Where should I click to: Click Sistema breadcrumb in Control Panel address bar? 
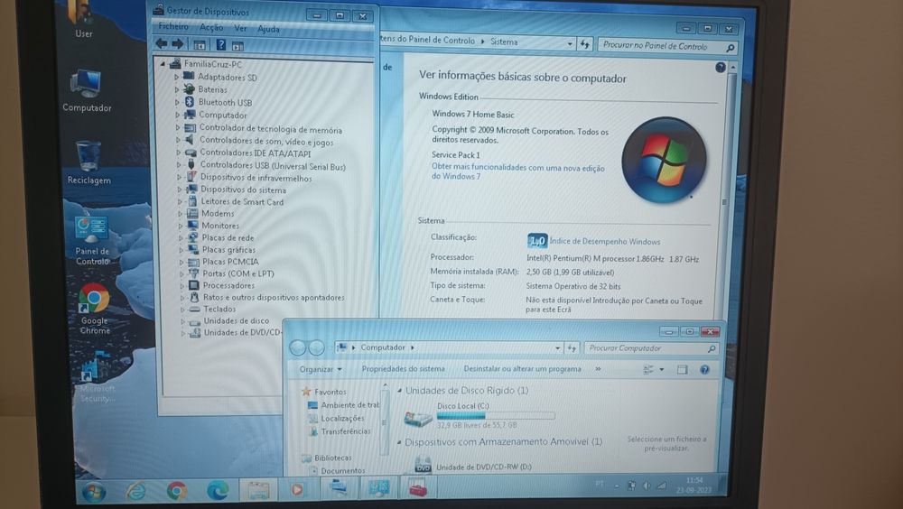(504, 42)
